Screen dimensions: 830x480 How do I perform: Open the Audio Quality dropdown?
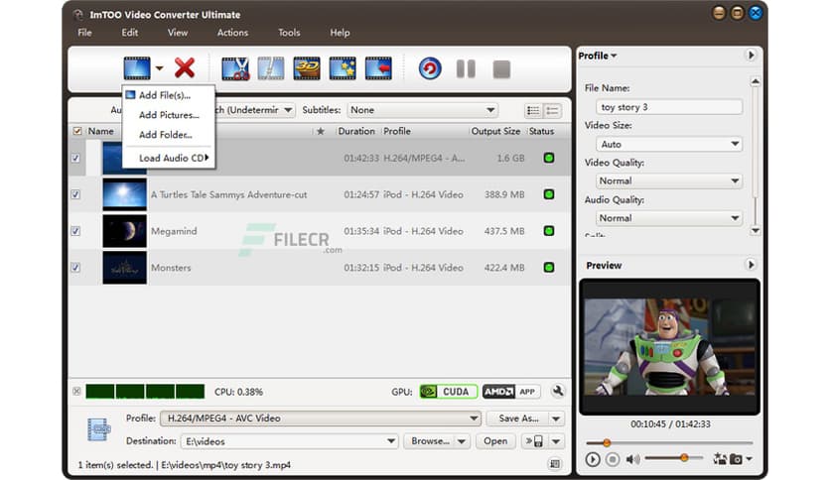(669, 218)
